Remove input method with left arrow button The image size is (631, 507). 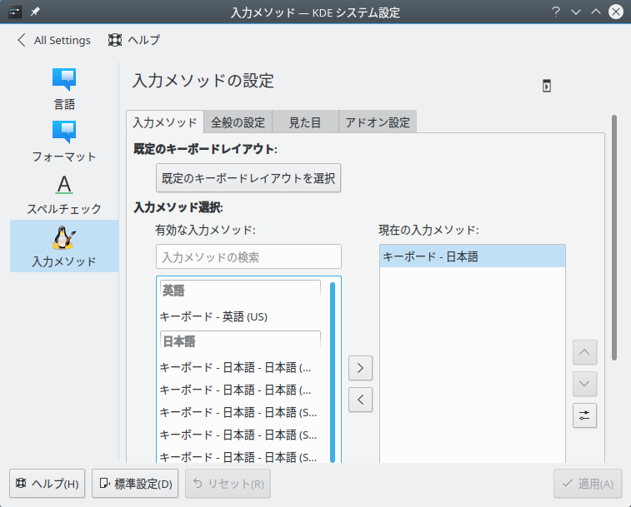[x=360, y=400]
